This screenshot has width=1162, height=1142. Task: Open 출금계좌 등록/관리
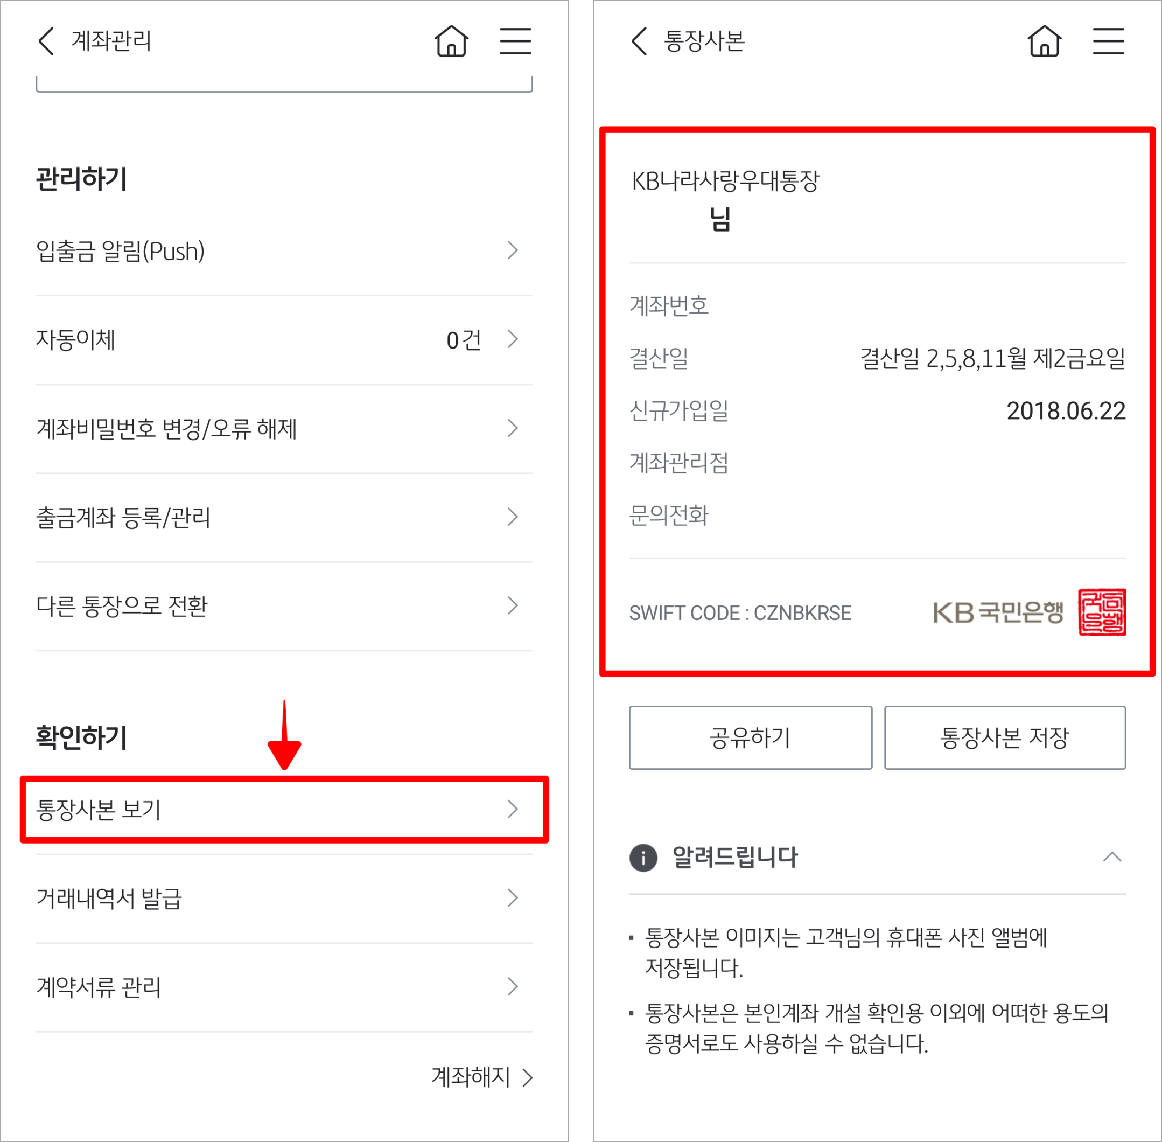pyautogui.click(x=284, y=517)
